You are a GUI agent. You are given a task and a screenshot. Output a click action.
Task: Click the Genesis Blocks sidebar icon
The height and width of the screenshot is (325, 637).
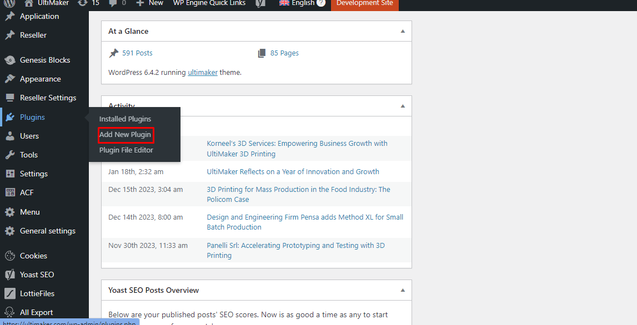pos(10,60)
